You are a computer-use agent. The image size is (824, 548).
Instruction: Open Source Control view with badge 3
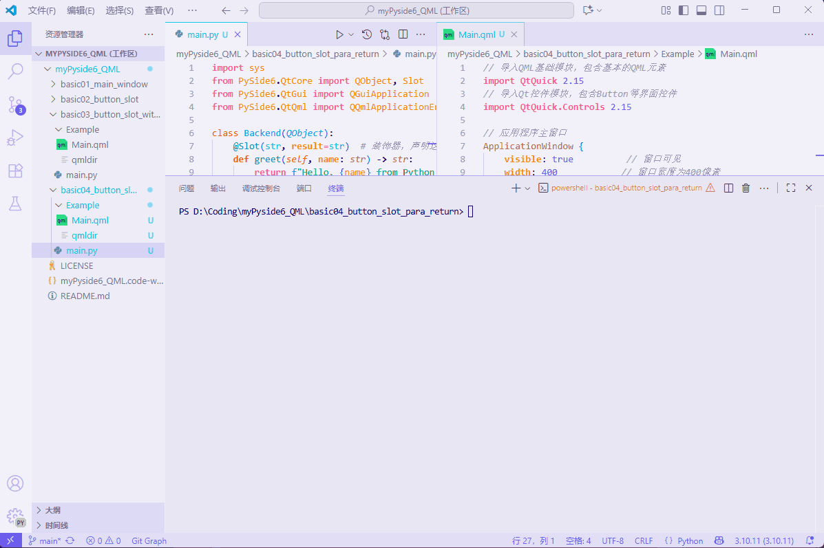coord(15,105)
